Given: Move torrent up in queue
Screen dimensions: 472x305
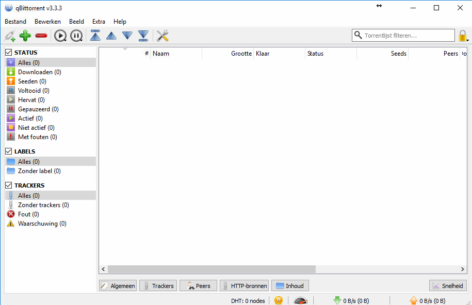Looking at the screenshot, I should [x=111, y=36].
